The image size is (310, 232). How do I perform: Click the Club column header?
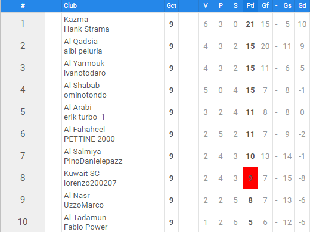coord(70,5)
